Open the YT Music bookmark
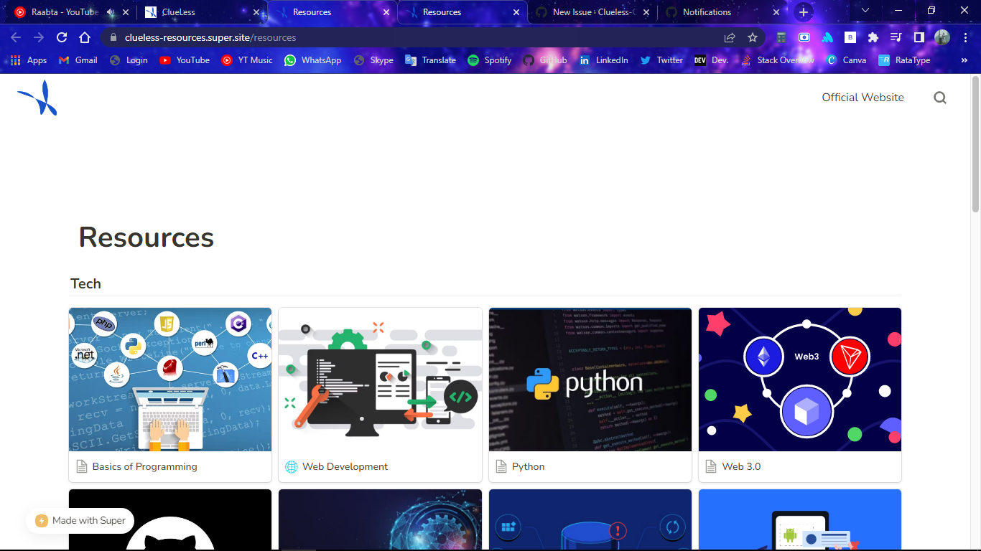The width and height of the screenshot is (981, 551). click(x=246, y=60)
